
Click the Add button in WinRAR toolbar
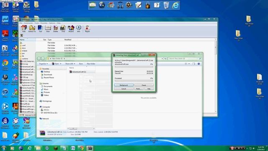pos(23,29)
